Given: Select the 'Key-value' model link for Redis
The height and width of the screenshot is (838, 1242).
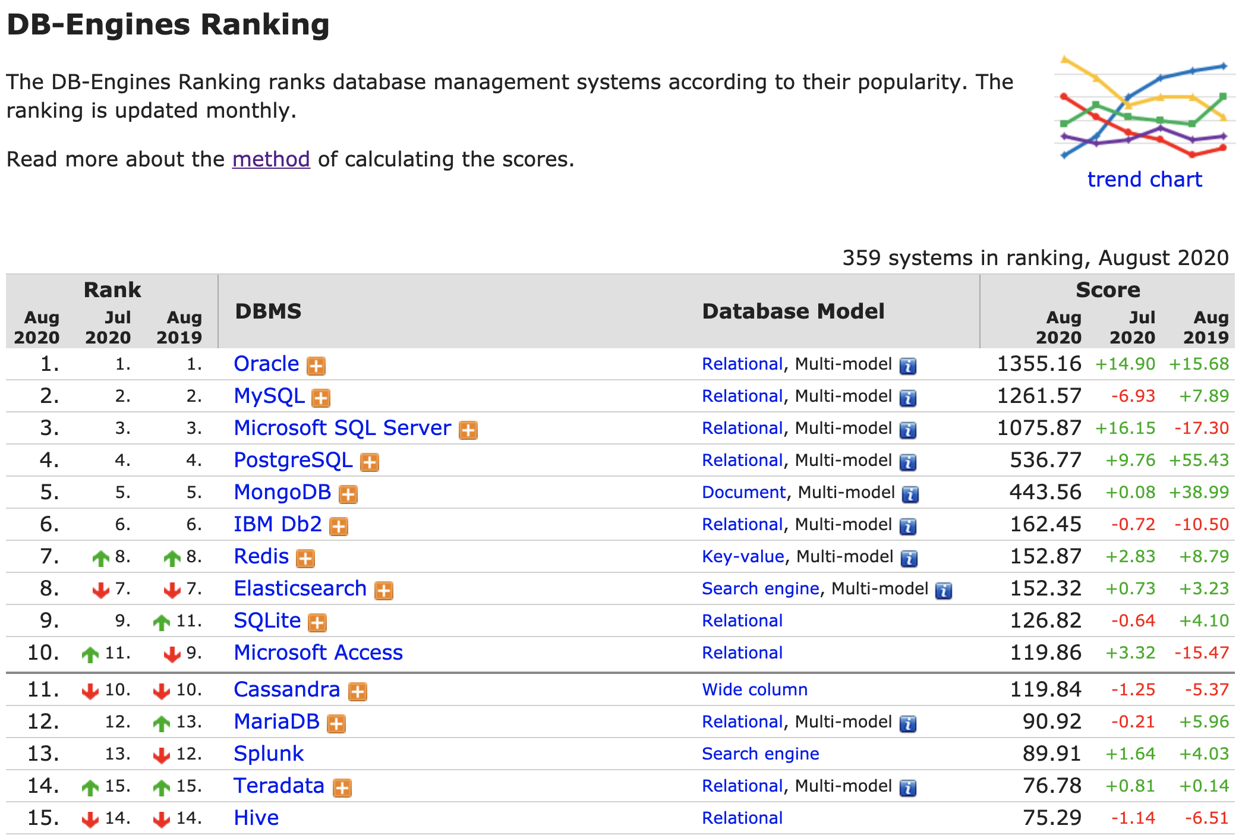Looking at the screenshot, I should pos(742,556).
